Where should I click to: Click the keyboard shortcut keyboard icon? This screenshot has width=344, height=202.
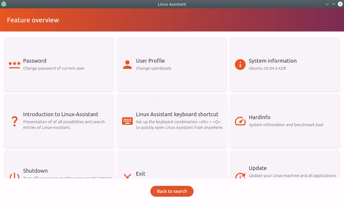tap(127, 121)
